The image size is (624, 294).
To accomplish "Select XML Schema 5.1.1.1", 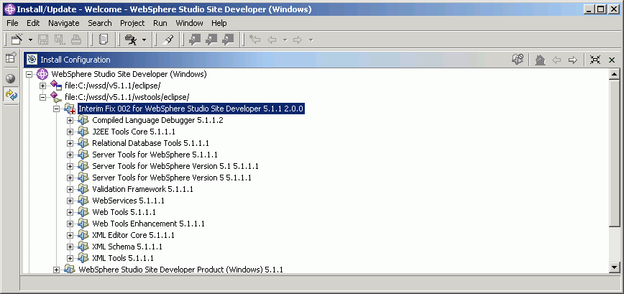I will 127,247.
